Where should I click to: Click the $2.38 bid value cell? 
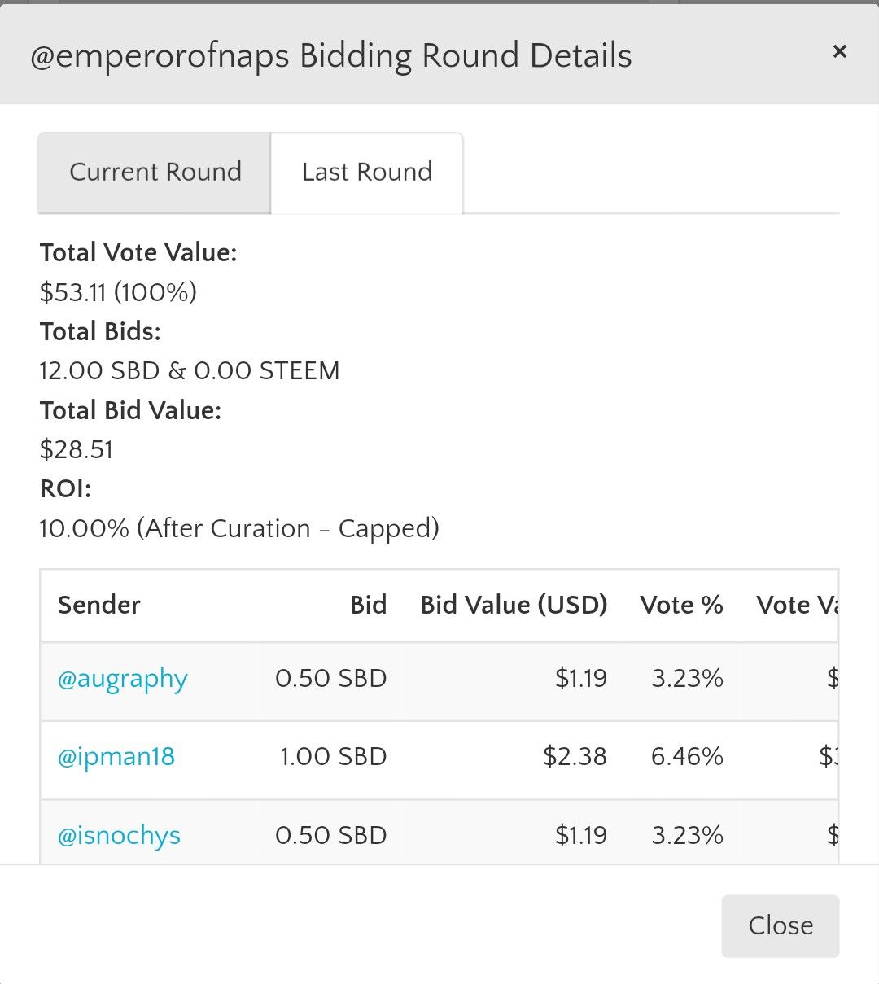pos(575,757)
